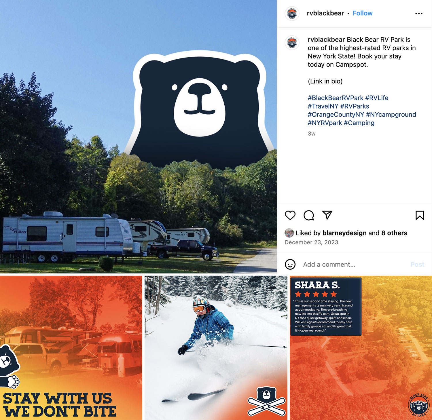Share the post via paper plane icon

coord(327,215)
